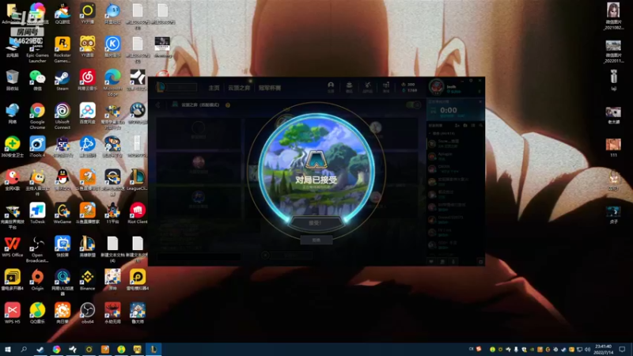
Task: Switch to the 主页 tab in League client
Action: pyautogui.click(x=214, y=88)
